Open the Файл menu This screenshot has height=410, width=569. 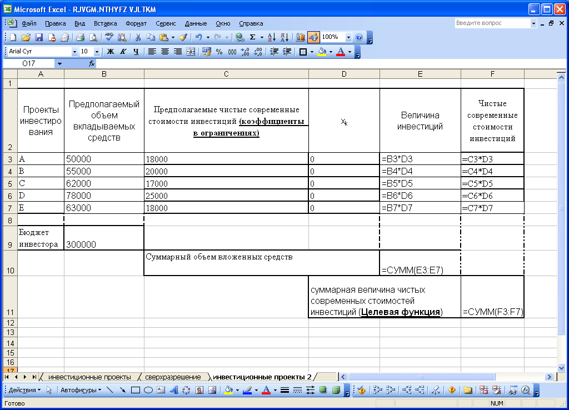pos(29,23)
